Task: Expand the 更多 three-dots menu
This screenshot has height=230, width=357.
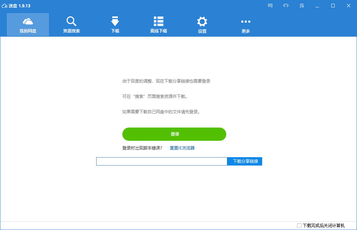Action: click(246, 24)
